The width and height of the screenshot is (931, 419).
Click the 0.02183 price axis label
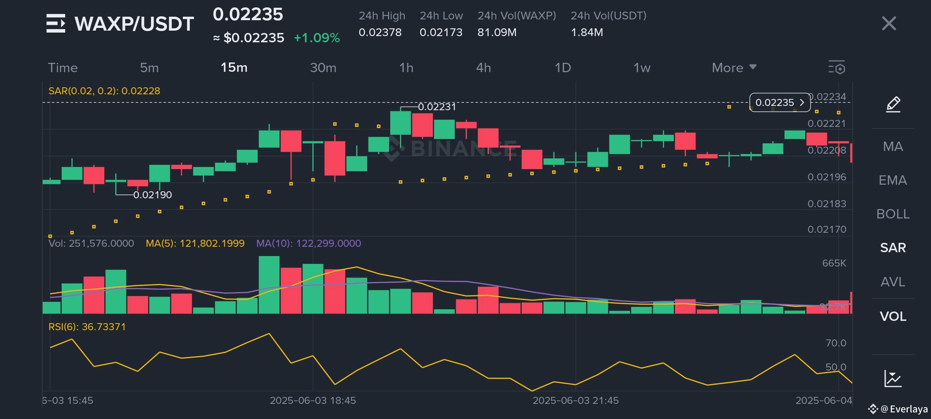[827, 204]
